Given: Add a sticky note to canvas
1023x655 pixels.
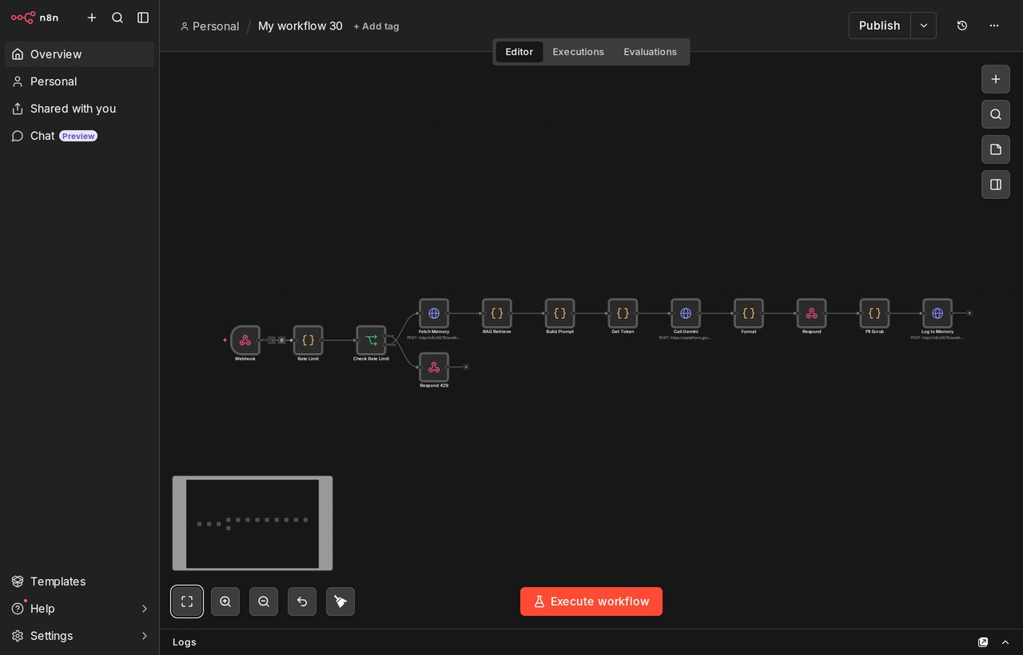Looking at the screenshot, I should click(x=996, y=149).
